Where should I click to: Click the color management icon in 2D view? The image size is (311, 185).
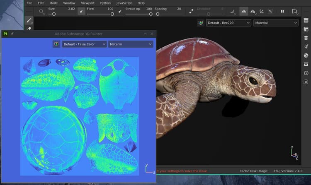point(56,44)
